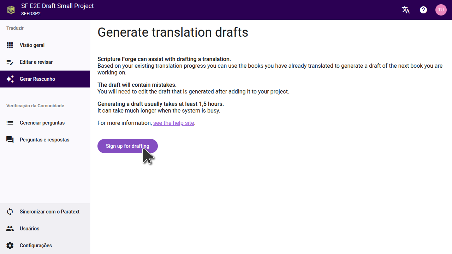Open Sincronizar com o Paratext

click(x=49, y=212)
